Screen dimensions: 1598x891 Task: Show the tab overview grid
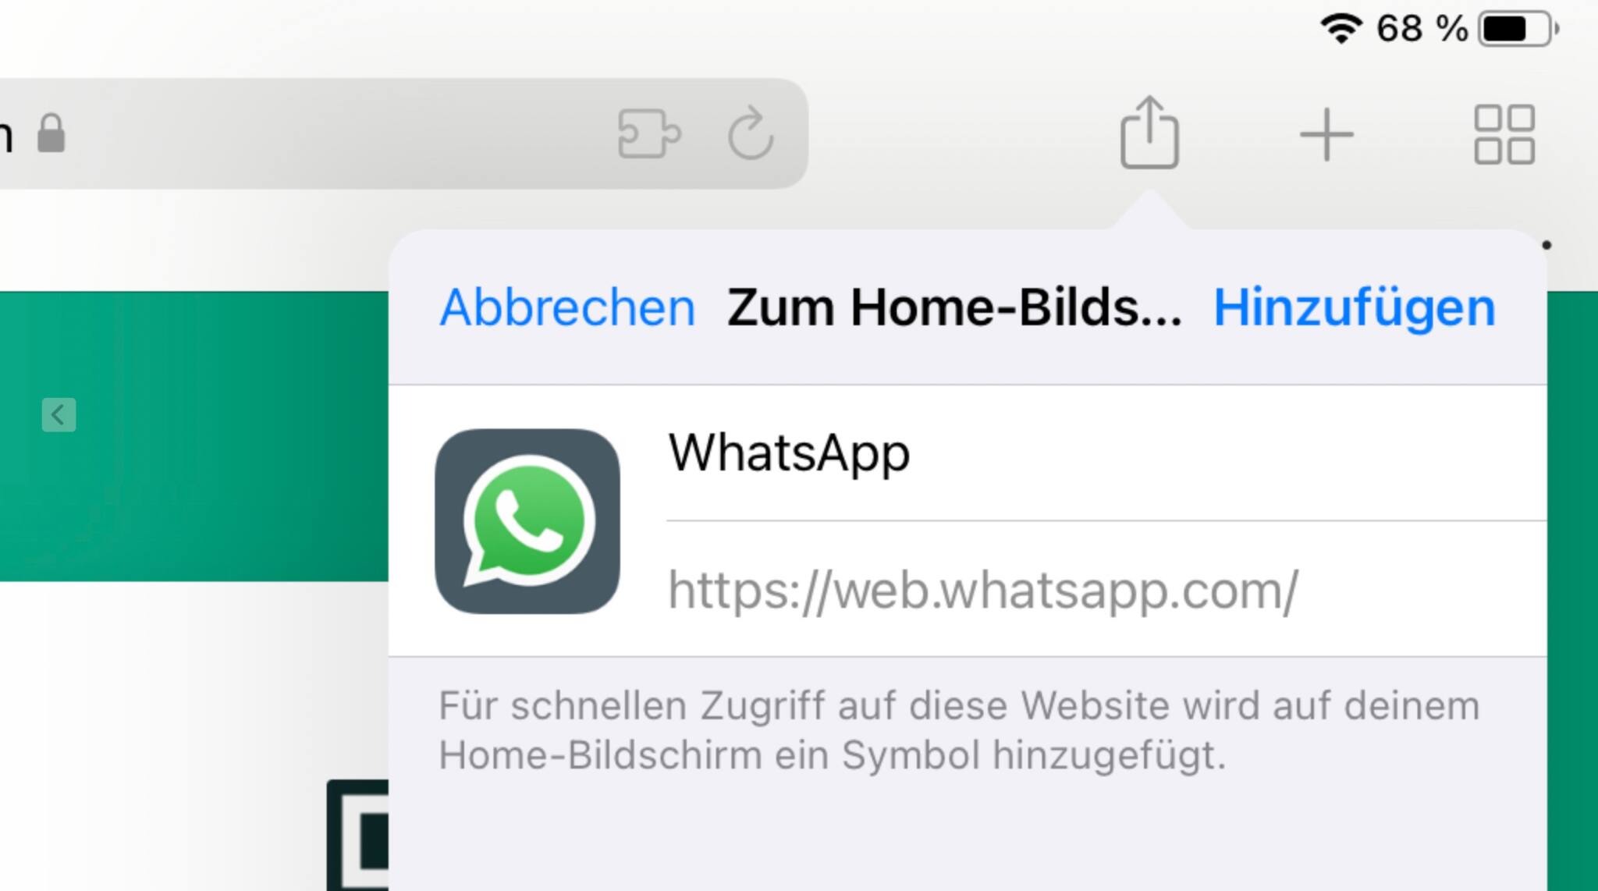(1504, 134)
